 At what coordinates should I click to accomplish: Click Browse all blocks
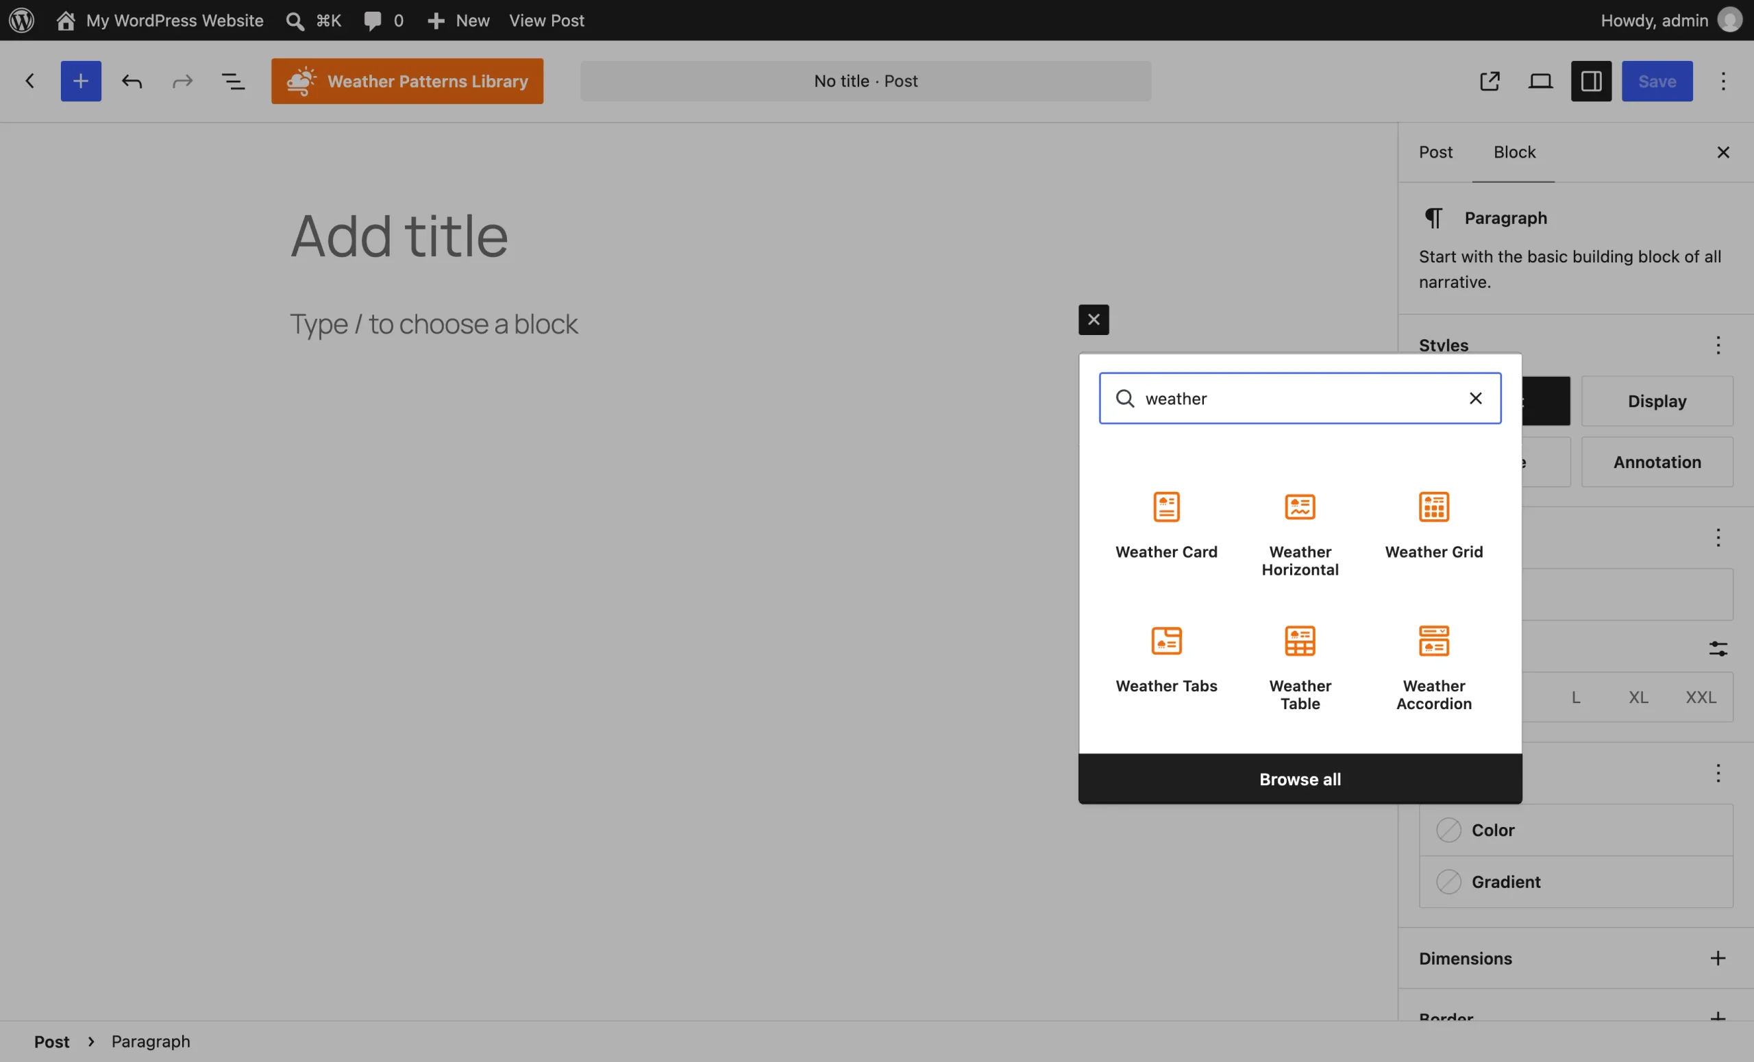click(x=1300, y=779)
